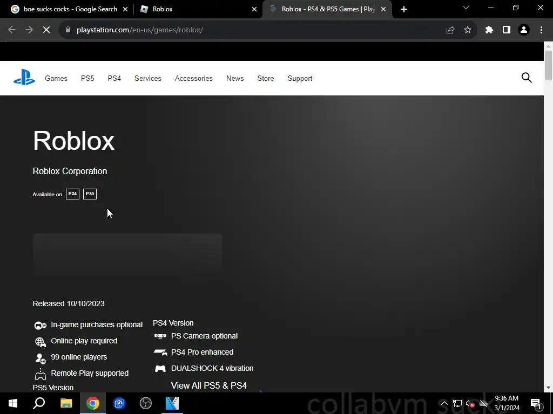Open the Store menu
This screenshot has height=414, width=553.
tap(266, 78)
